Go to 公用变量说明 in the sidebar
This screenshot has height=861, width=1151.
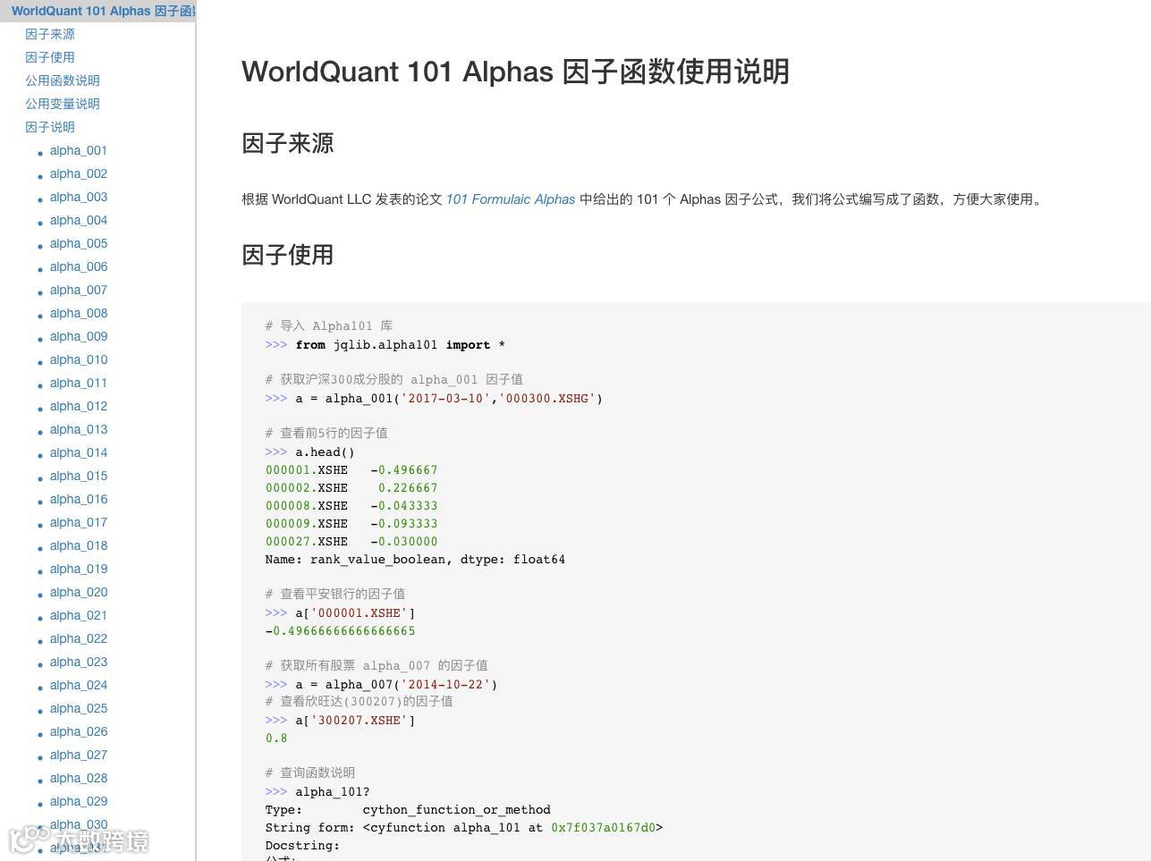(x=63, y=104)
